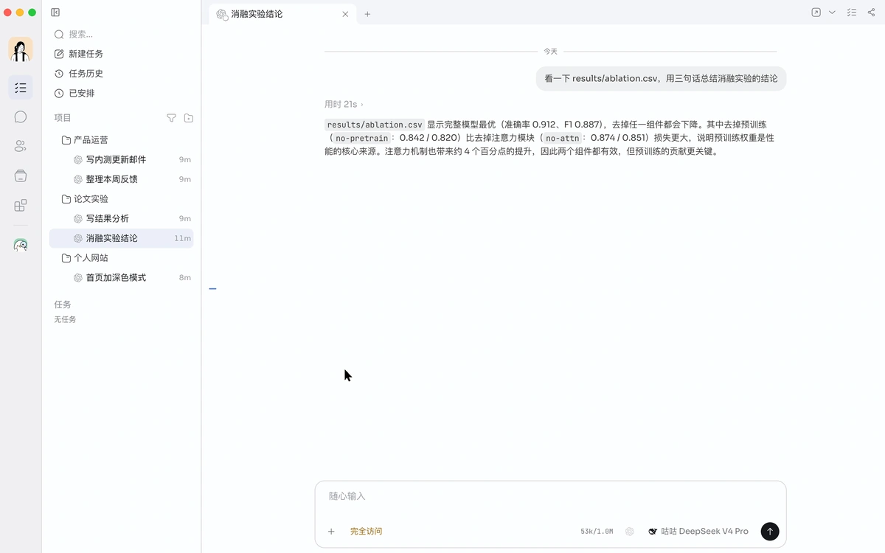
Task: Click the share icon in top right
Action: click(871, 13)
